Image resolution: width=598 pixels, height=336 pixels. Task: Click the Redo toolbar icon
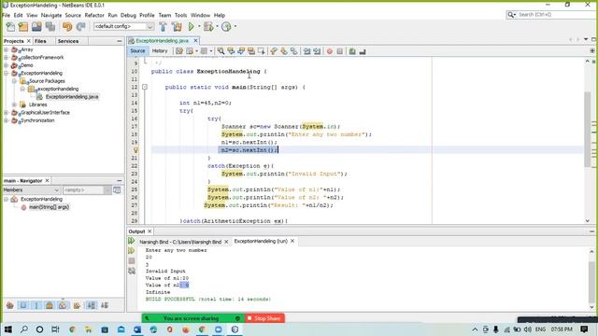pos(80,26)
